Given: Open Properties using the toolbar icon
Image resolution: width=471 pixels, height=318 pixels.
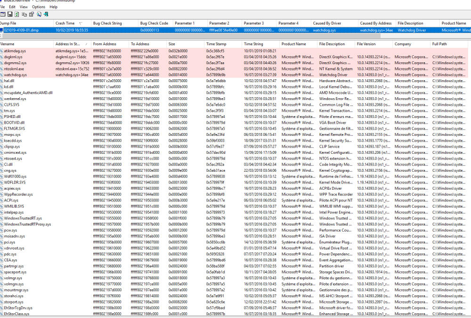Looking at the screenshot, I should click(x=31, y=15).
